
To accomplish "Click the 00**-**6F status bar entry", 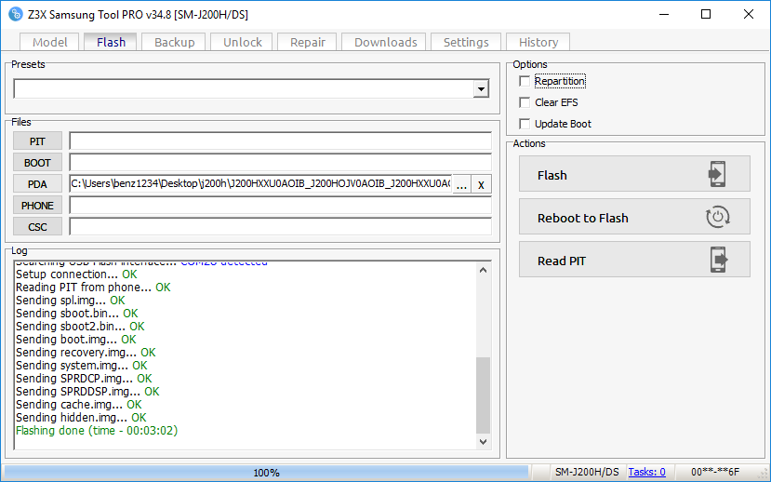I will (x=715, y=472).
